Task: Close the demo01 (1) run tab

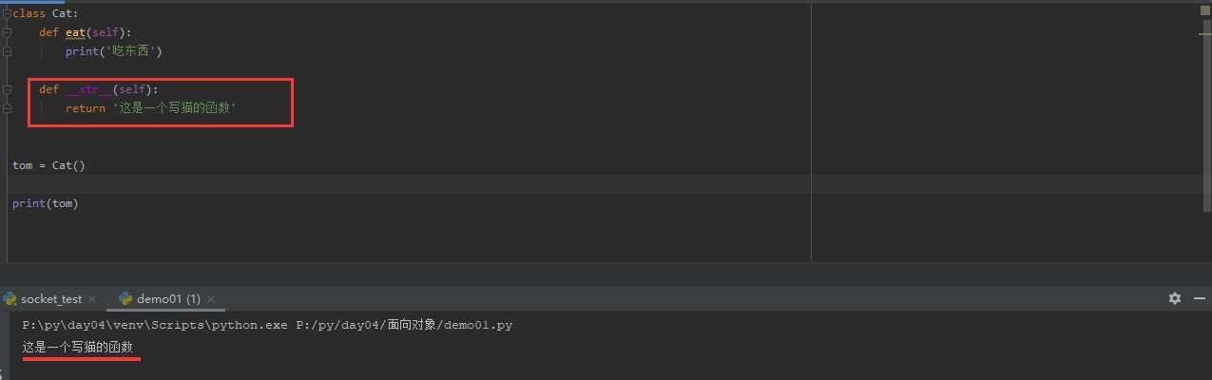Action: pos(210,299)
